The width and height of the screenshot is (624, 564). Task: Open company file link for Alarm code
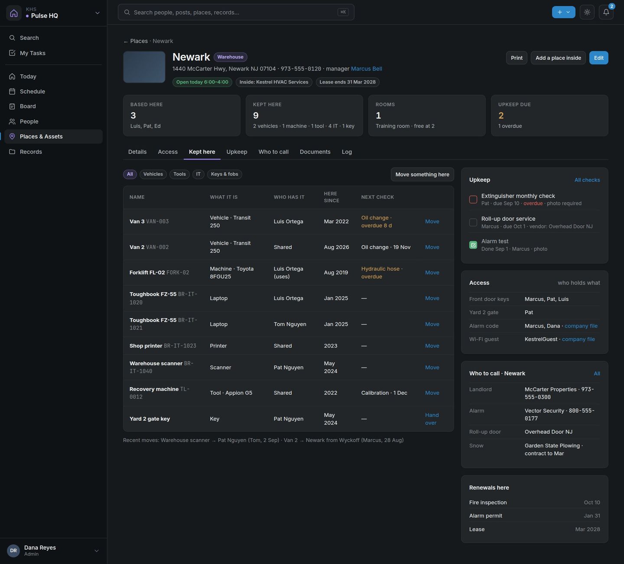[581, 326]
